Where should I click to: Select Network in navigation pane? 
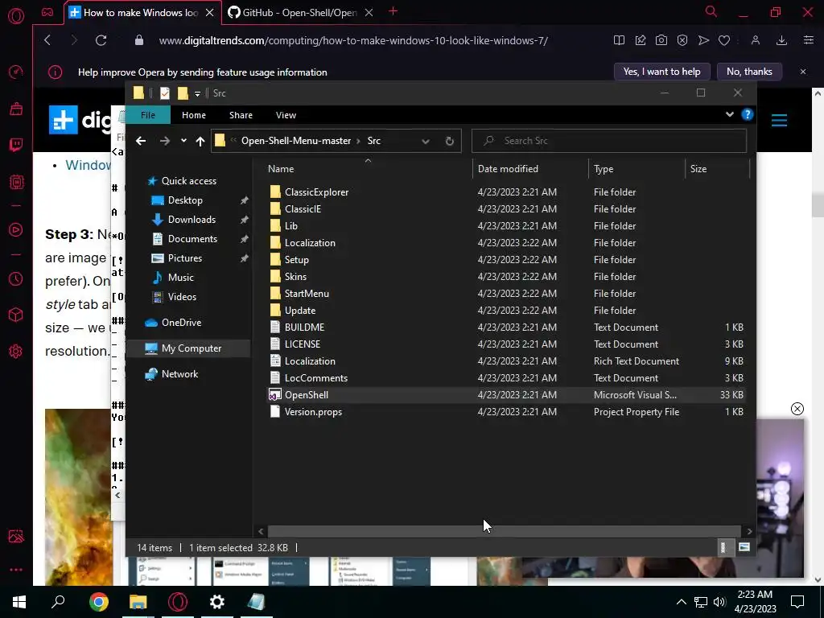click(179, 374)
